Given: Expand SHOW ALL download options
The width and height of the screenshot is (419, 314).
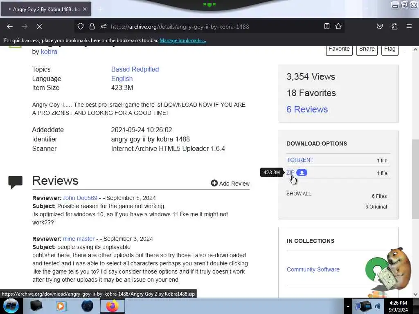Looking at the screenshot, I should (299, 193).
